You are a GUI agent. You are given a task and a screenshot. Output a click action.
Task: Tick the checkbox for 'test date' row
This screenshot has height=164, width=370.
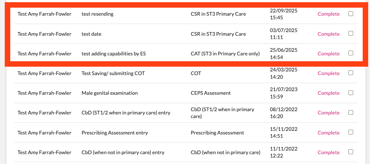(351, 34)
